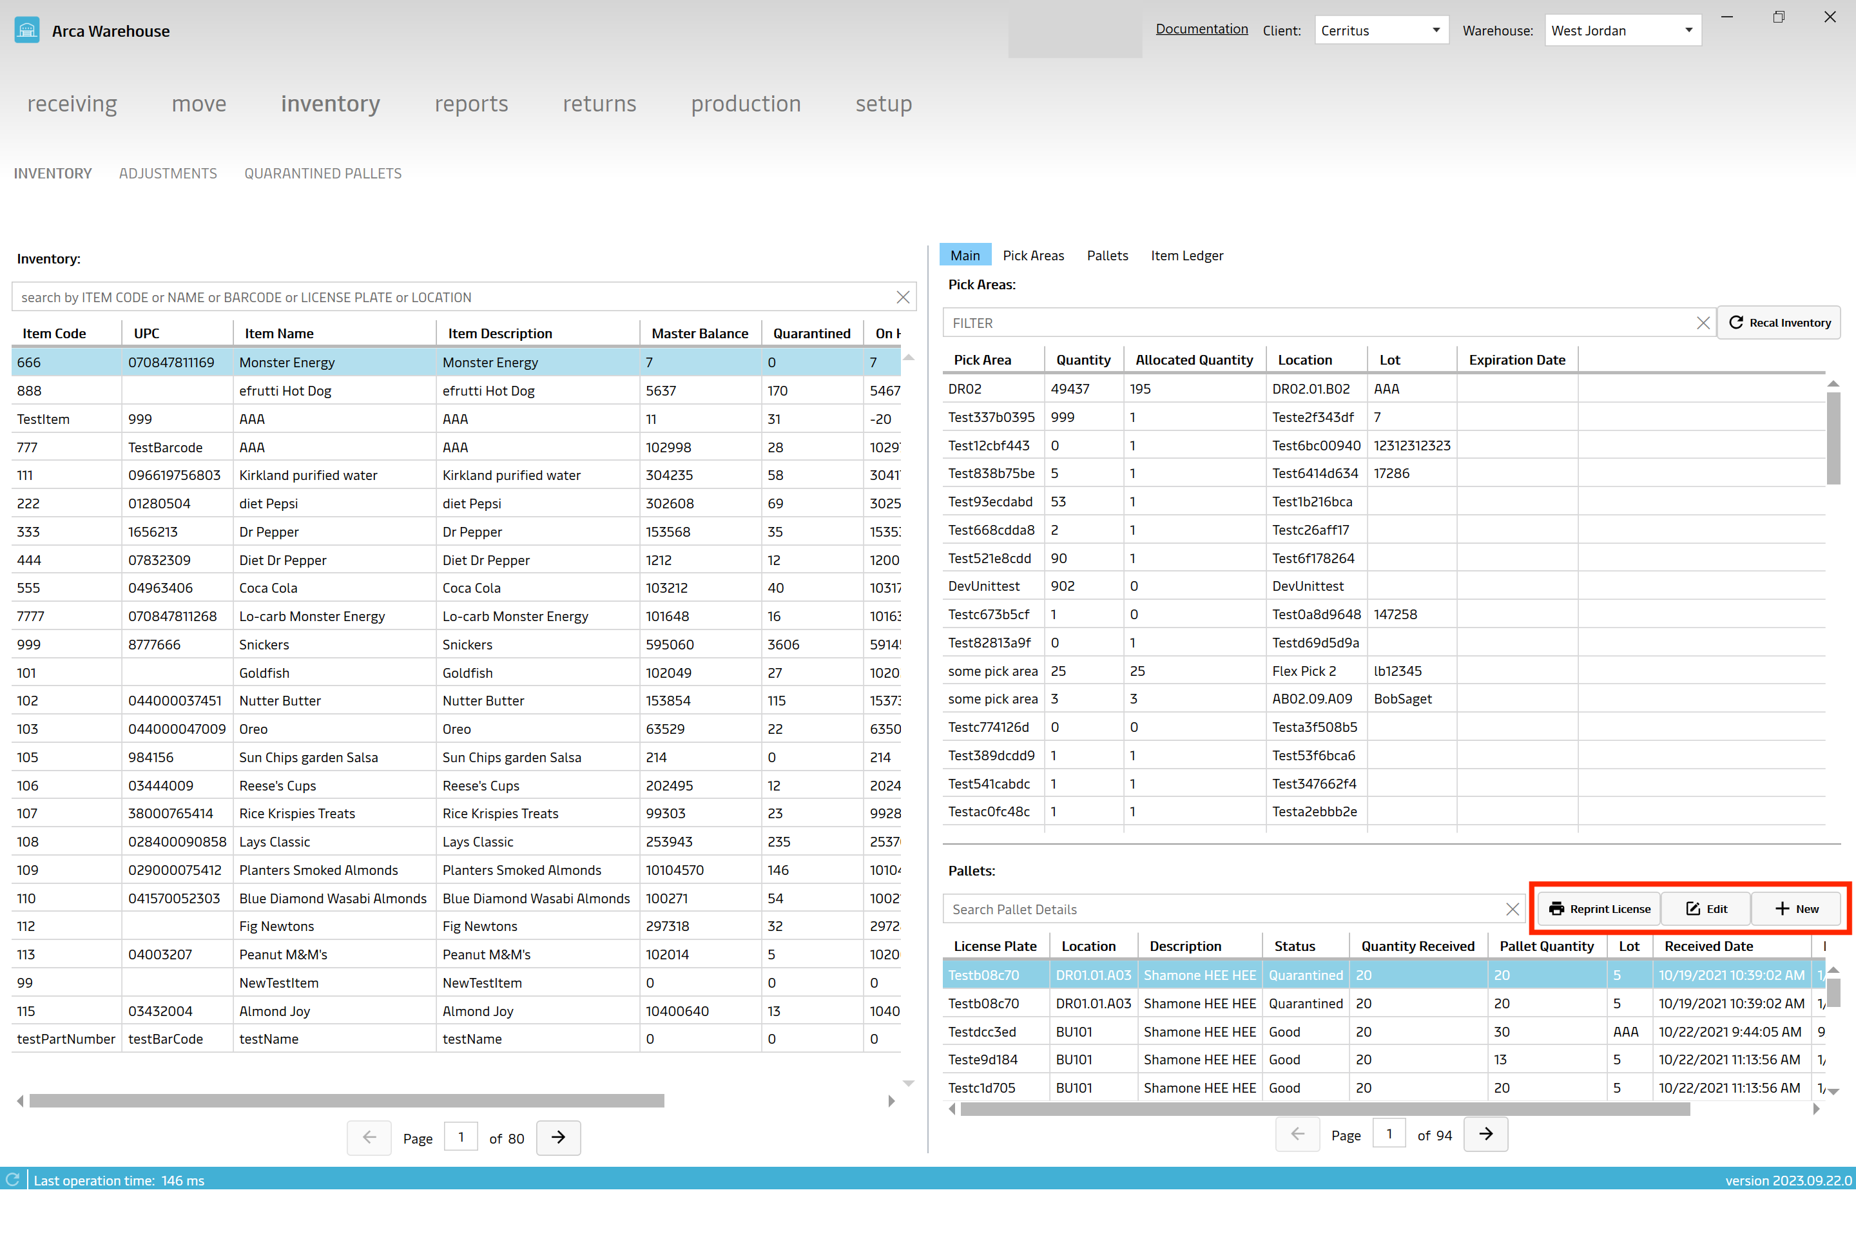Viewport: 1856px width, 1237px height.
Task: Open the Warehouse dropdown showing West Jordan
Action: (1623, 31)
